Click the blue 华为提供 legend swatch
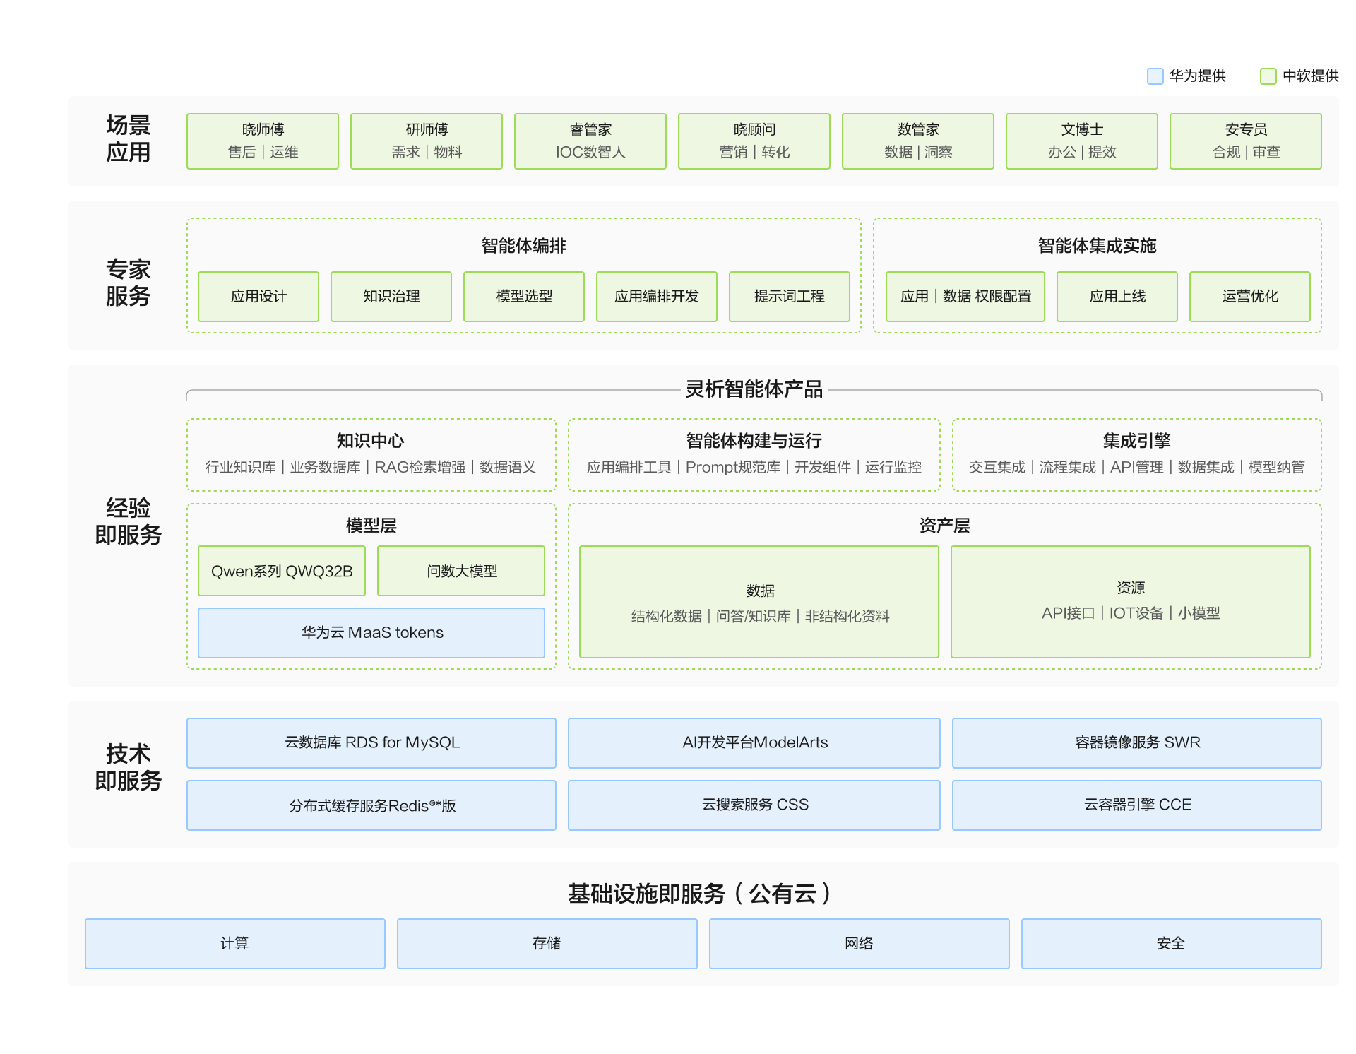Screen dimensions: 1356x1054 (1155, 76)
